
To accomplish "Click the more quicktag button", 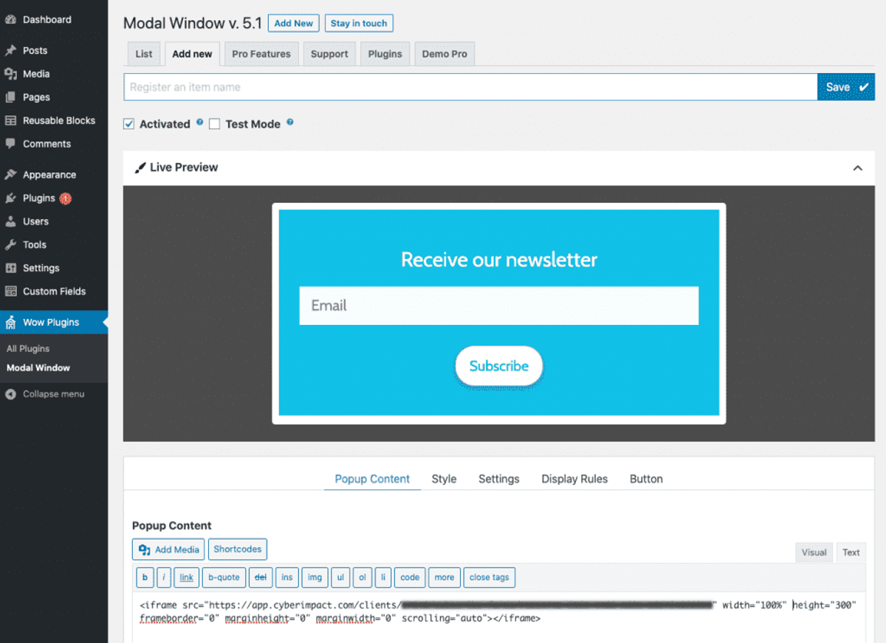I will click(x=444, y=577).
